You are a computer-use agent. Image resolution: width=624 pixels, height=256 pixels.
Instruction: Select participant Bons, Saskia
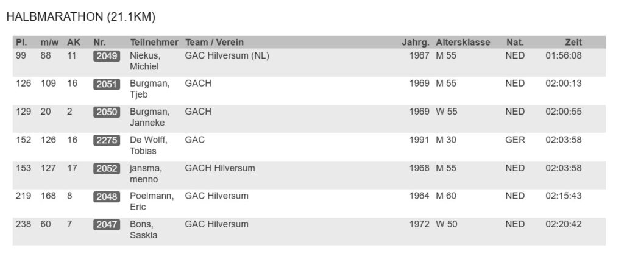coord(144,229)
